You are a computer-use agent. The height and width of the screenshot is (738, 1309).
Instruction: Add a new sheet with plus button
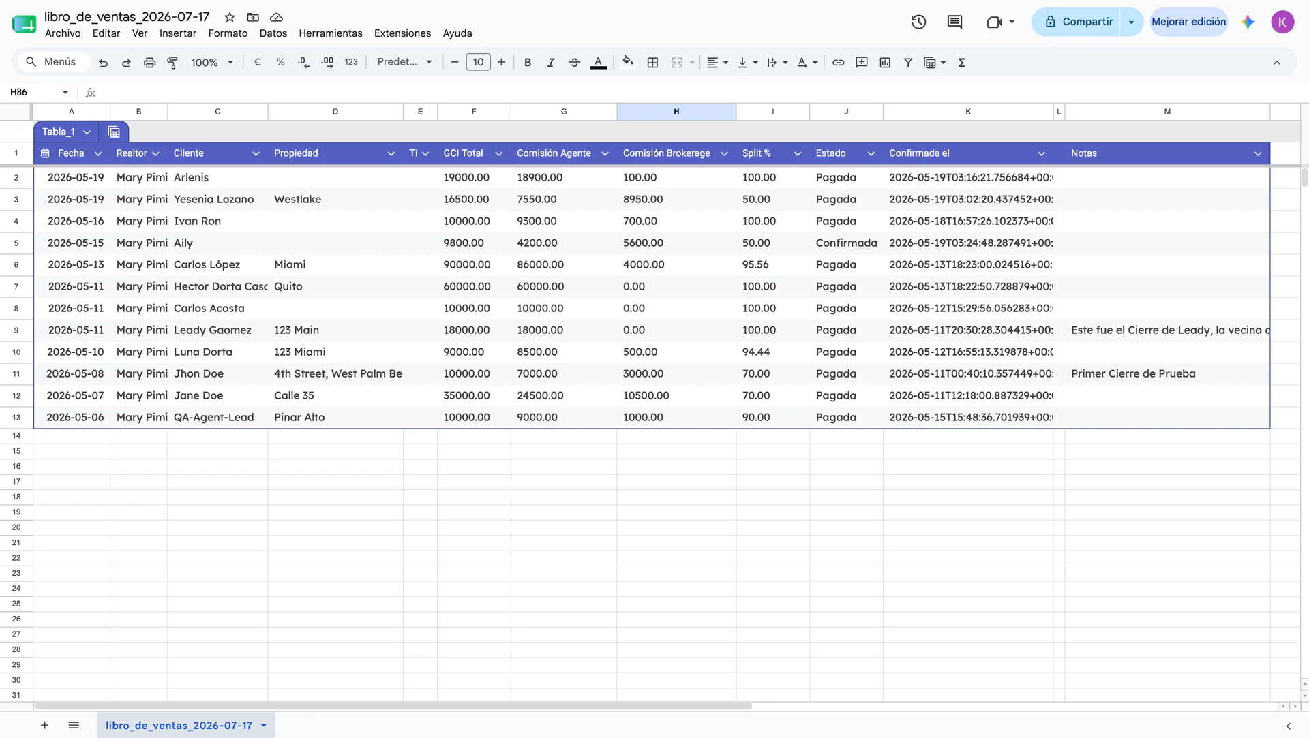coord(44,725)
